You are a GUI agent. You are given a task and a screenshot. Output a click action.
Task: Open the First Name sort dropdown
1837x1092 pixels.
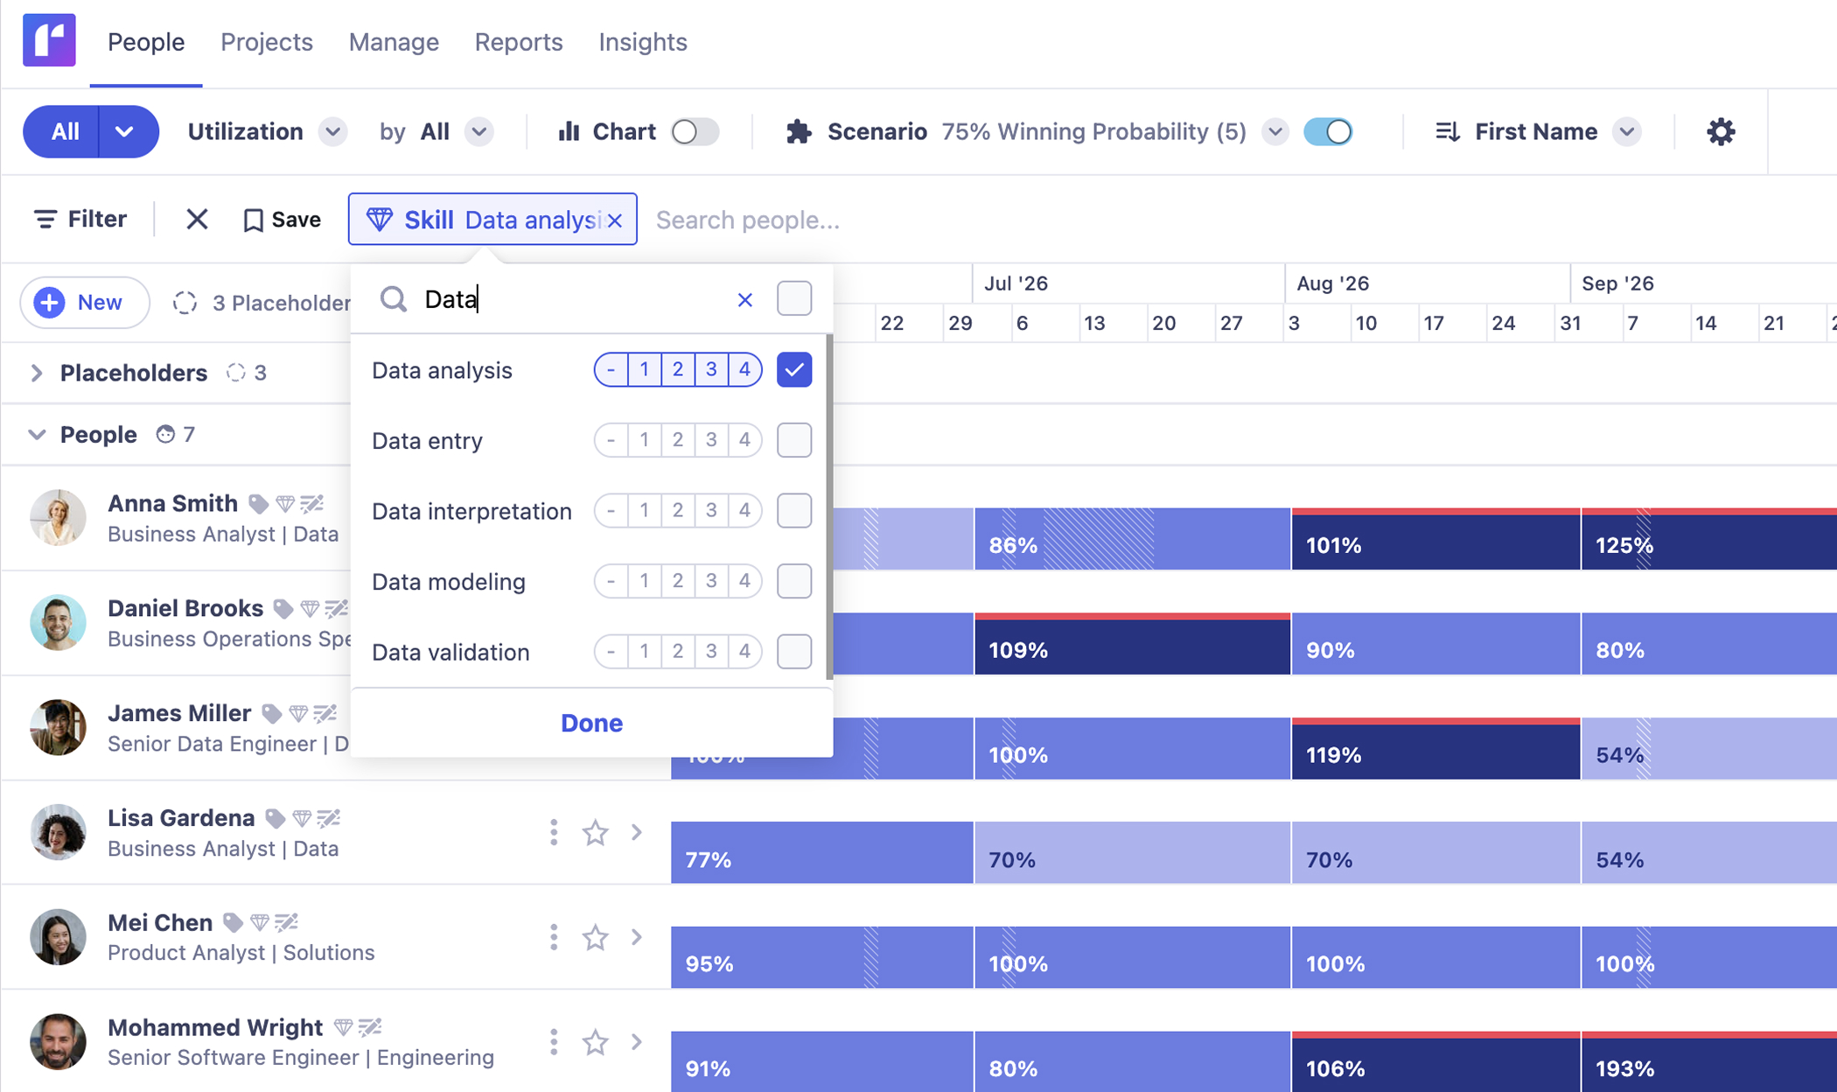(x=1626, y=132)
